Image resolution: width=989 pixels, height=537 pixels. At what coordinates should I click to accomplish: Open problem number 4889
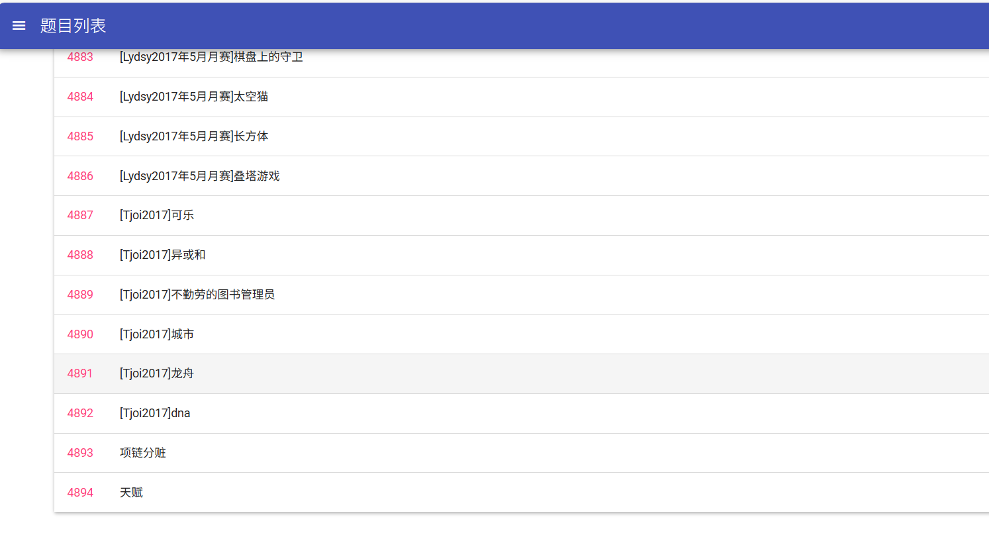coord(80,295)
